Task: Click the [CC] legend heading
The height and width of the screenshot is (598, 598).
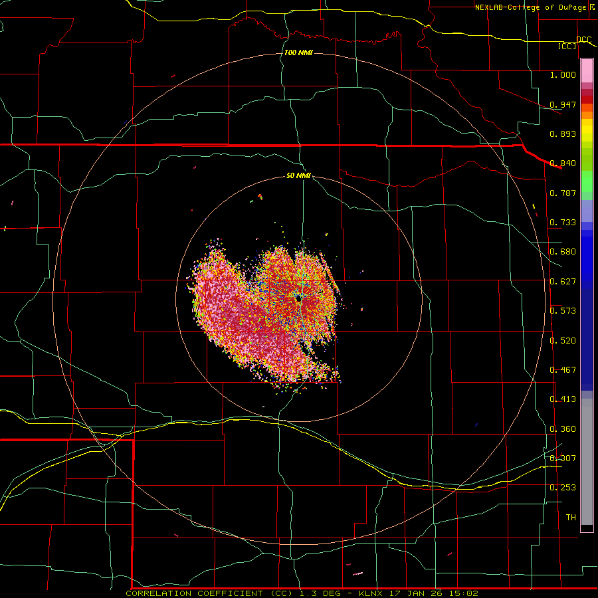Action: point(567,46)
